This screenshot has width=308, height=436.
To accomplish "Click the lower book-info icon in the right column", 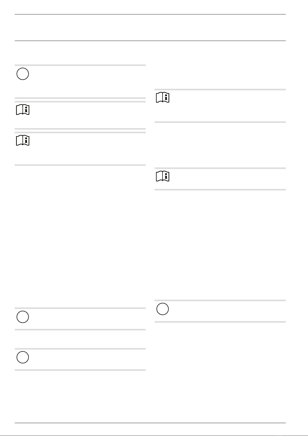I will [163, 176].
